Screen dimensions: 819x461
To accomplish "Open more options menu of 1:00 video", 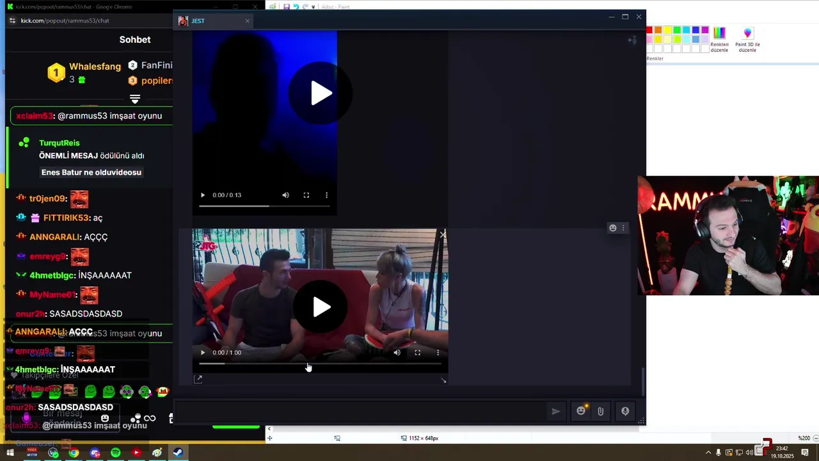I will pyautogui.click(x=438, y=353).
